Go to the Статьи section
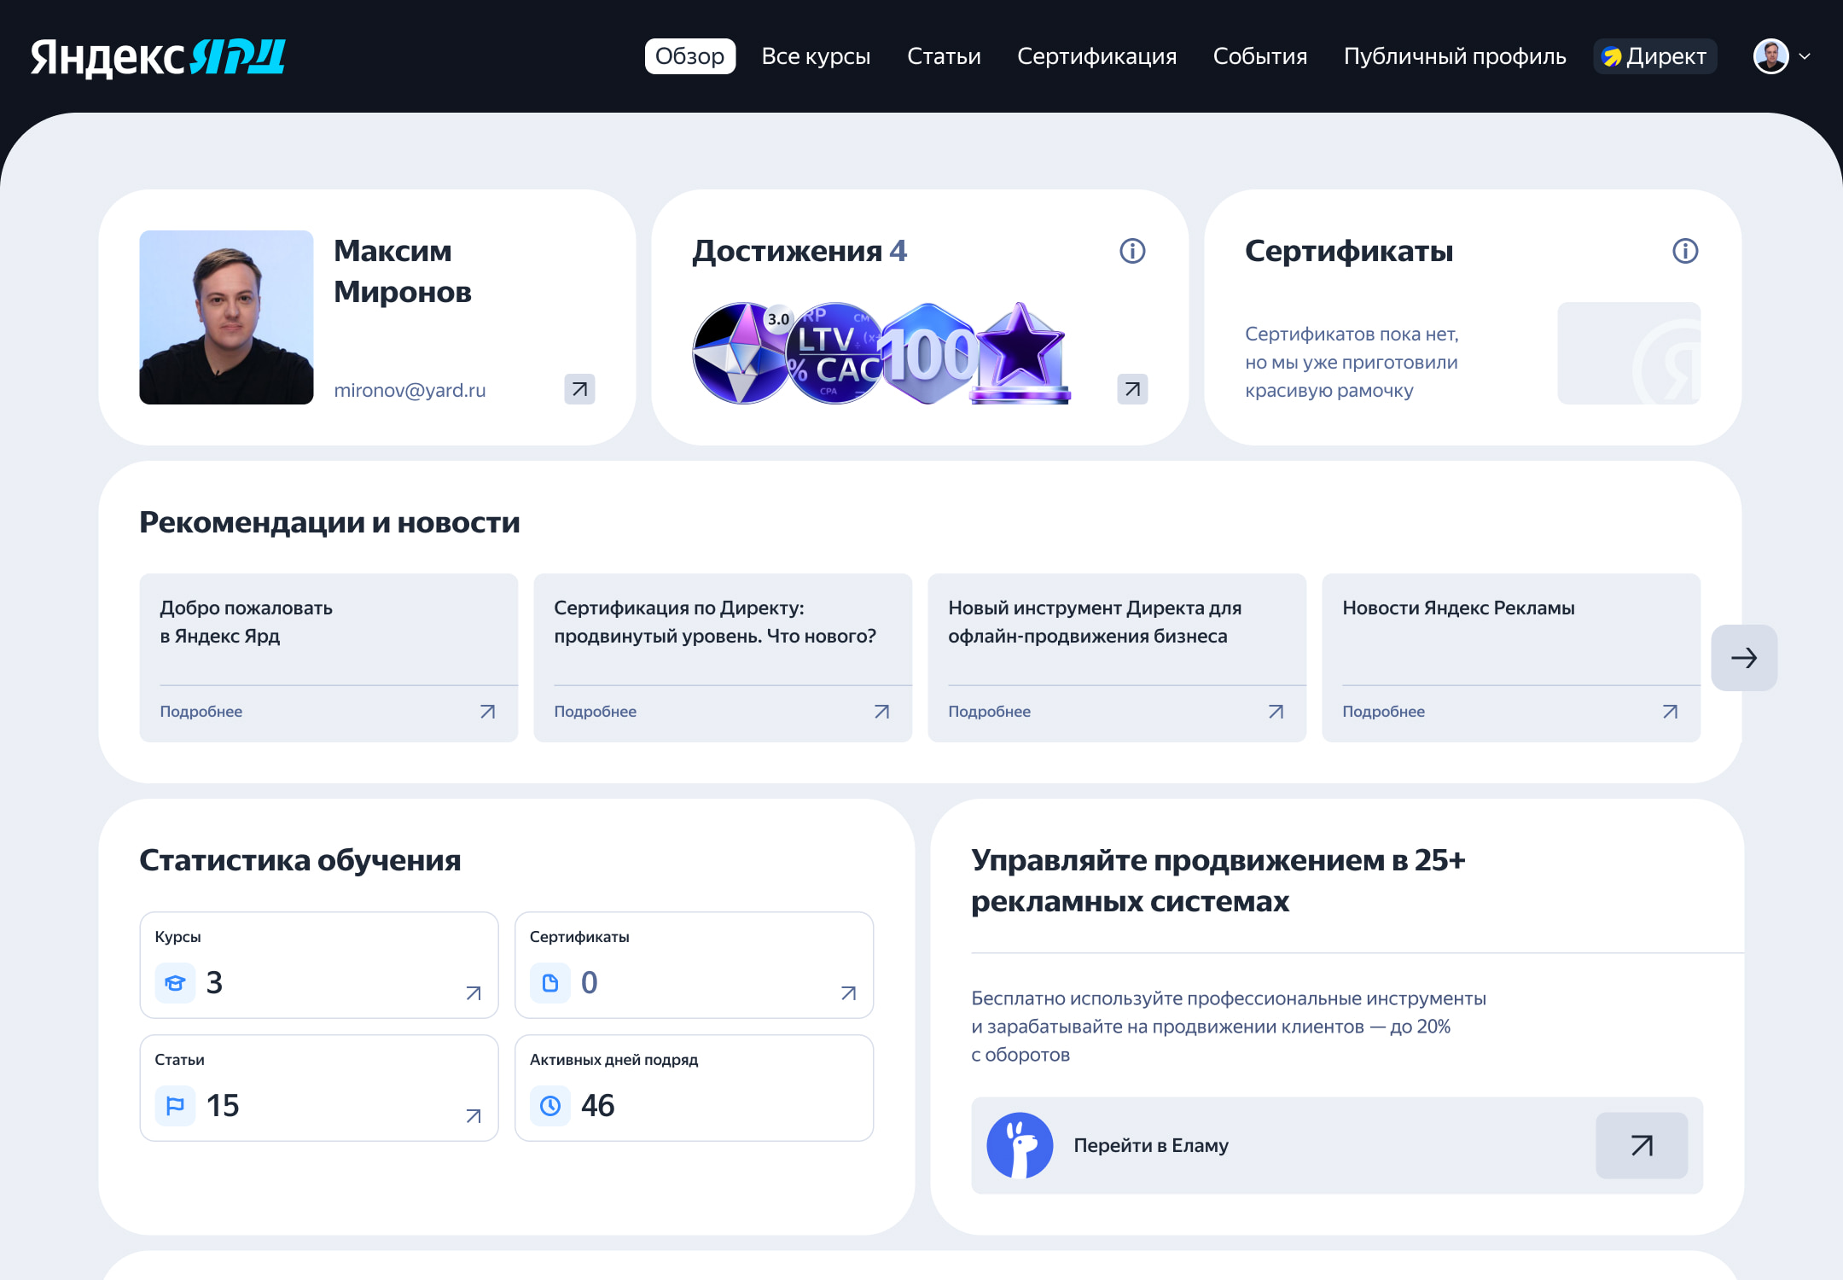 click(944, 56)
